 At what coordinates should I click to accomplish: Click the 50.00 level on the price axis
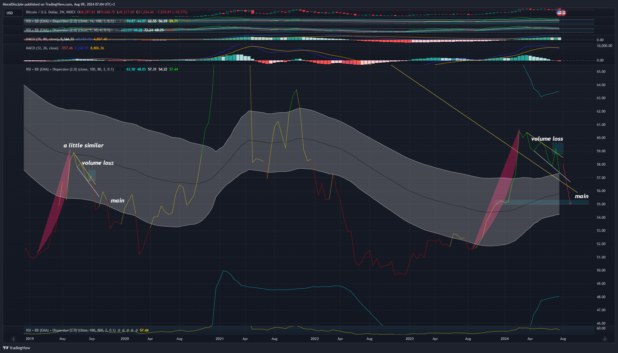[601, 270]
